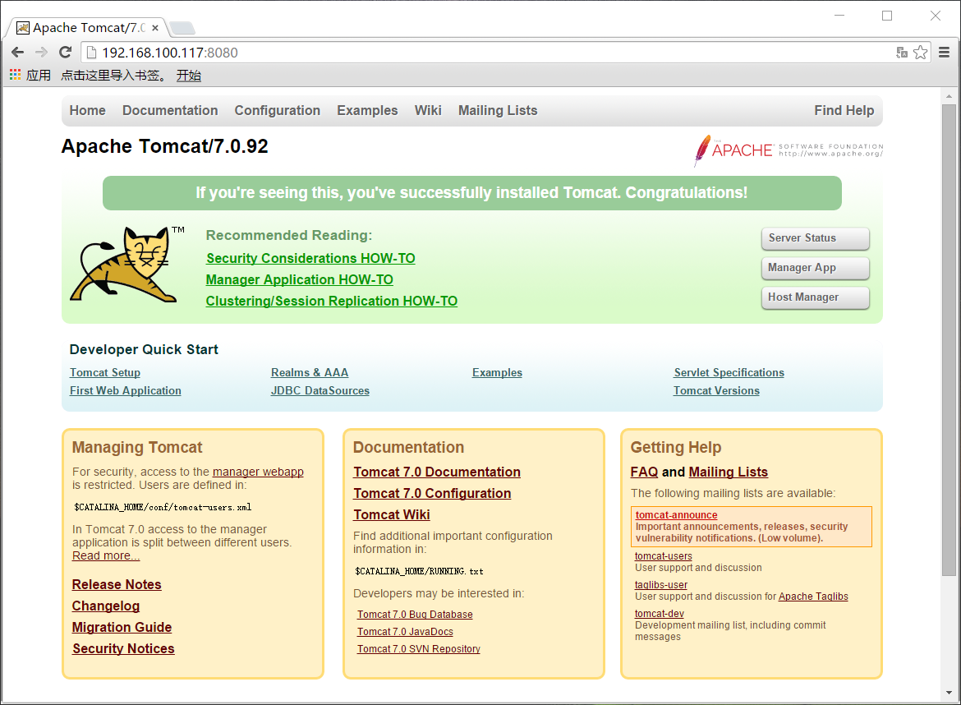961x705 pixels.
Task: Click the 开始 bookmark import link
Action: coord(189,76)
